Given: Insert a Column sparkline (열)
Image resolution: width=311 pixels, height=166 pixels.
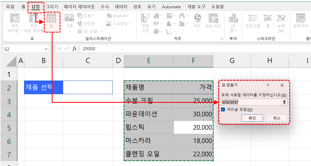Looking at the screenshot, I should pos(268,21).
